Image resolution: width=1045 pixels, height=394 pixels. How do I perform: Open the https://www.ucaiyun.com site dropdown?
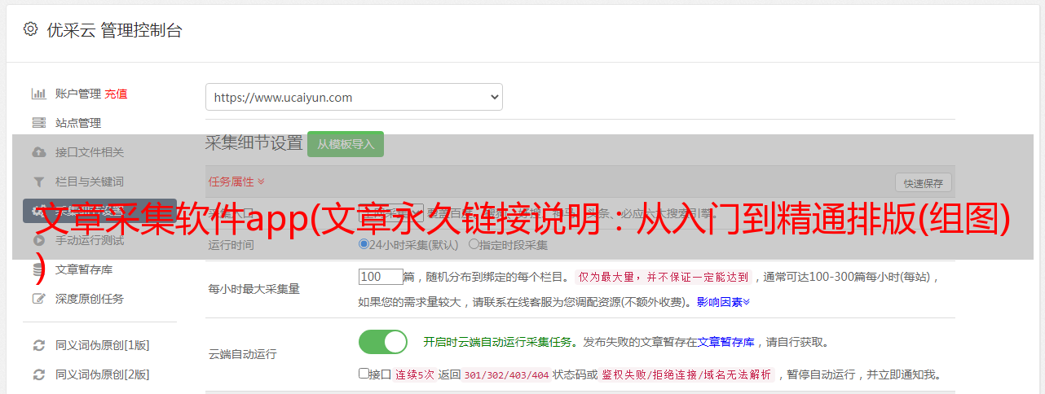tap(354, 97)
